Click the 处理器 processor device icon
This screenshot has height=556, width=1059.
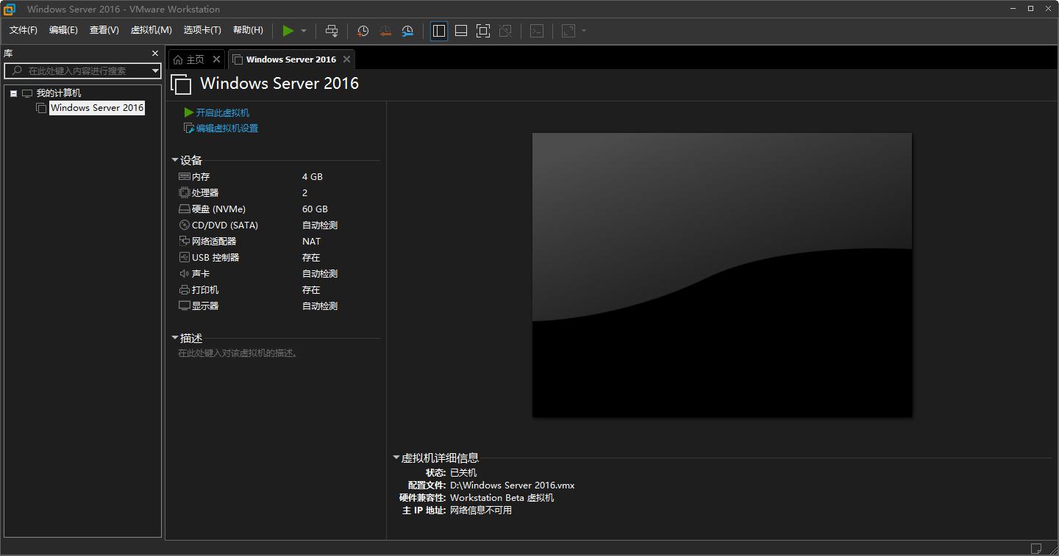pyautogui.click(x=185, y=192)
